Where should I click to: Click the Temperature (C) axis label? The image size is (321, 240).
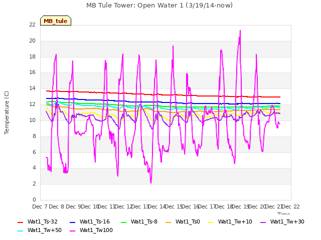pyautogui.click(x=7, y=112)
